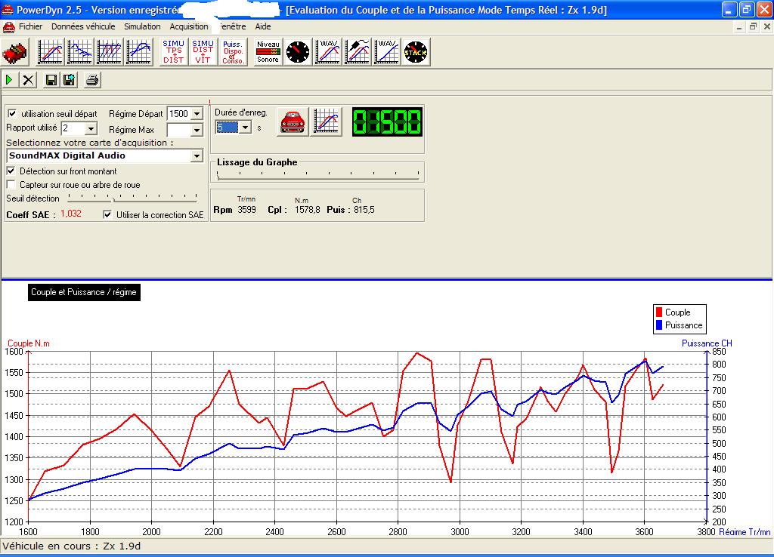Click the Rapport utilisé field showing 2
This screenshot has width=774, height=557.
[x=73, y=128]
